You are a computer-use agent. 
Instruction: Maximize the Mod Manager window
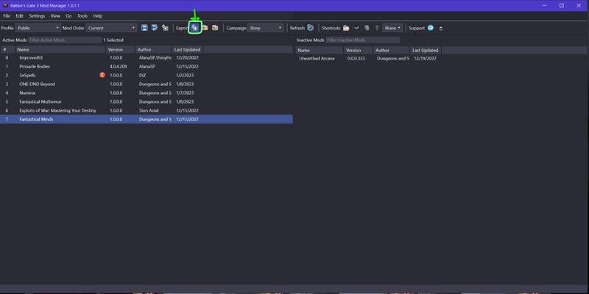point(562,6)
